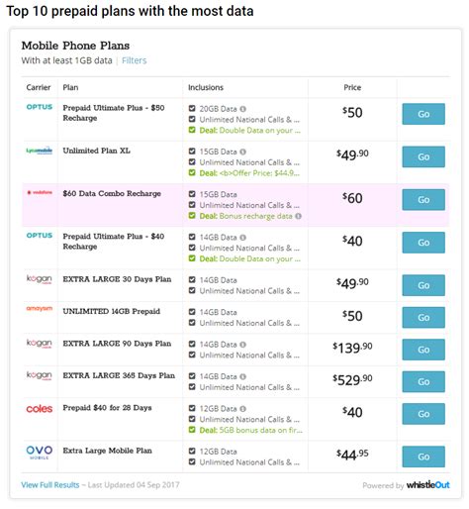Click the Vodafone carrier logo
Screen dimensions: 469x509
pos(40,192)
